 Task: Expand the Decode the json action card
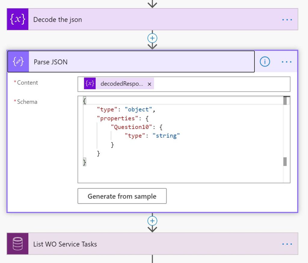click(x=150, y=20)
